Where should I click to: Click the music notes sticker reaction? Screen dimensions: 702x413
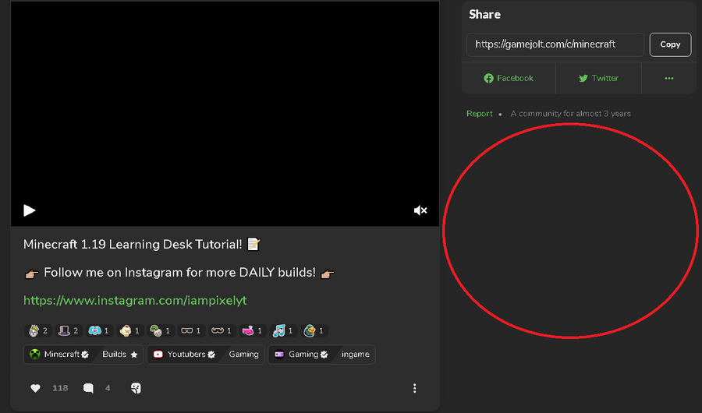[283, 330]
